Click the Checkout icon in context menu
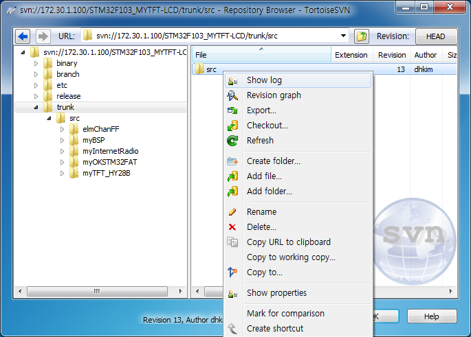This screenshot has width=471, height=337. (232, 126)
